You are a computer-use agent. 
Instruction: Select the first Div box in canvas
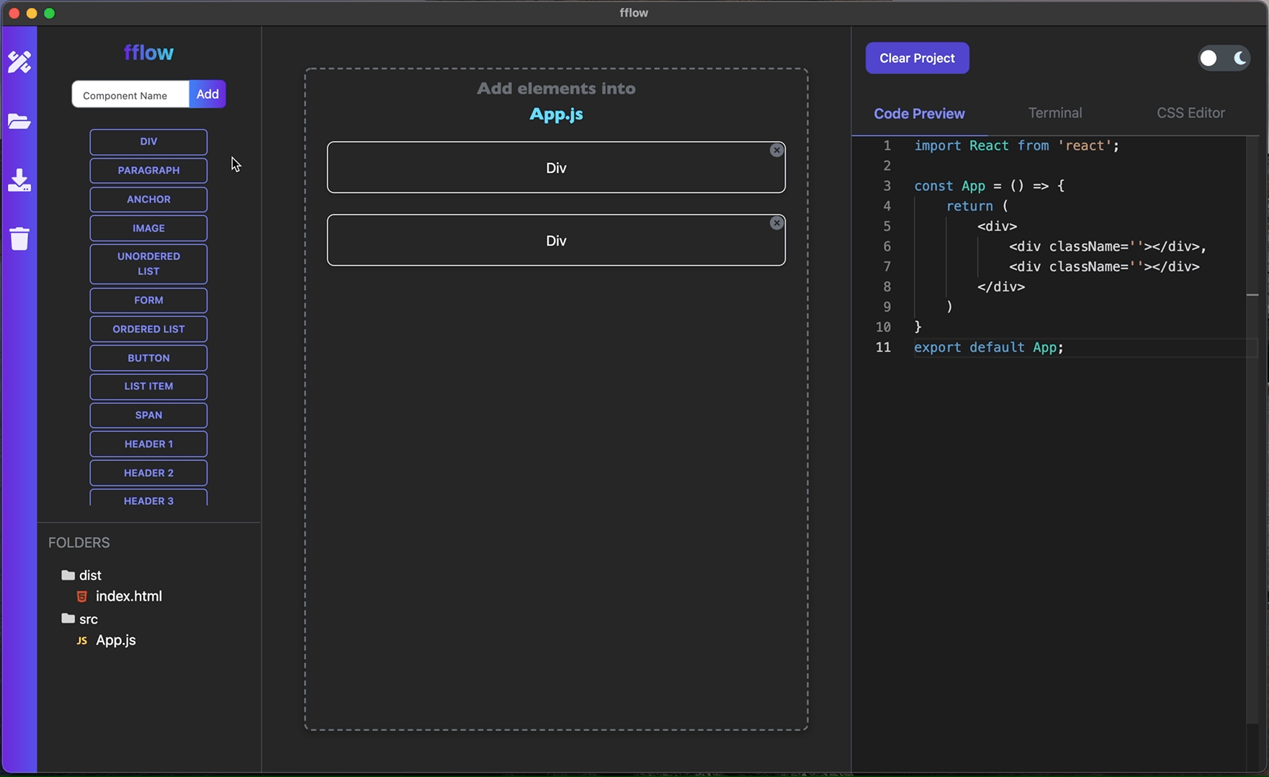point(556,168)
